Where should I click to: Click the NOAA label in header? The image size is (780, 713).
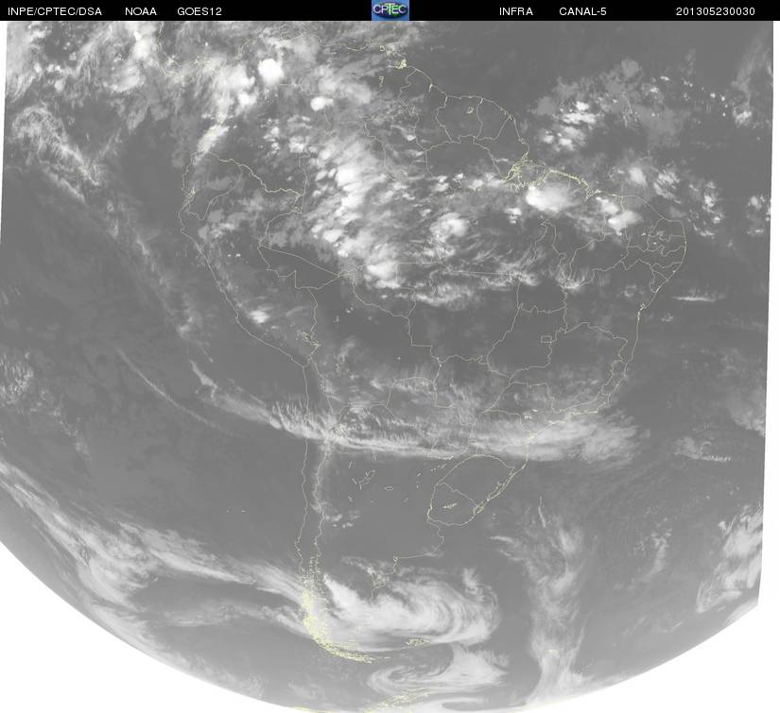click(x=141, y=11)
